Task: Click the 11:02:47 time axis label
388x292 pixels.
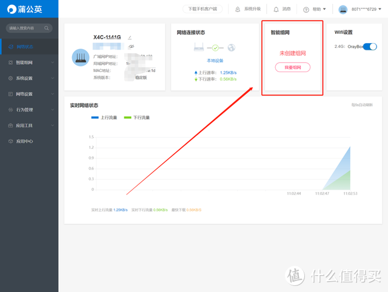Action: click(322, 193)
